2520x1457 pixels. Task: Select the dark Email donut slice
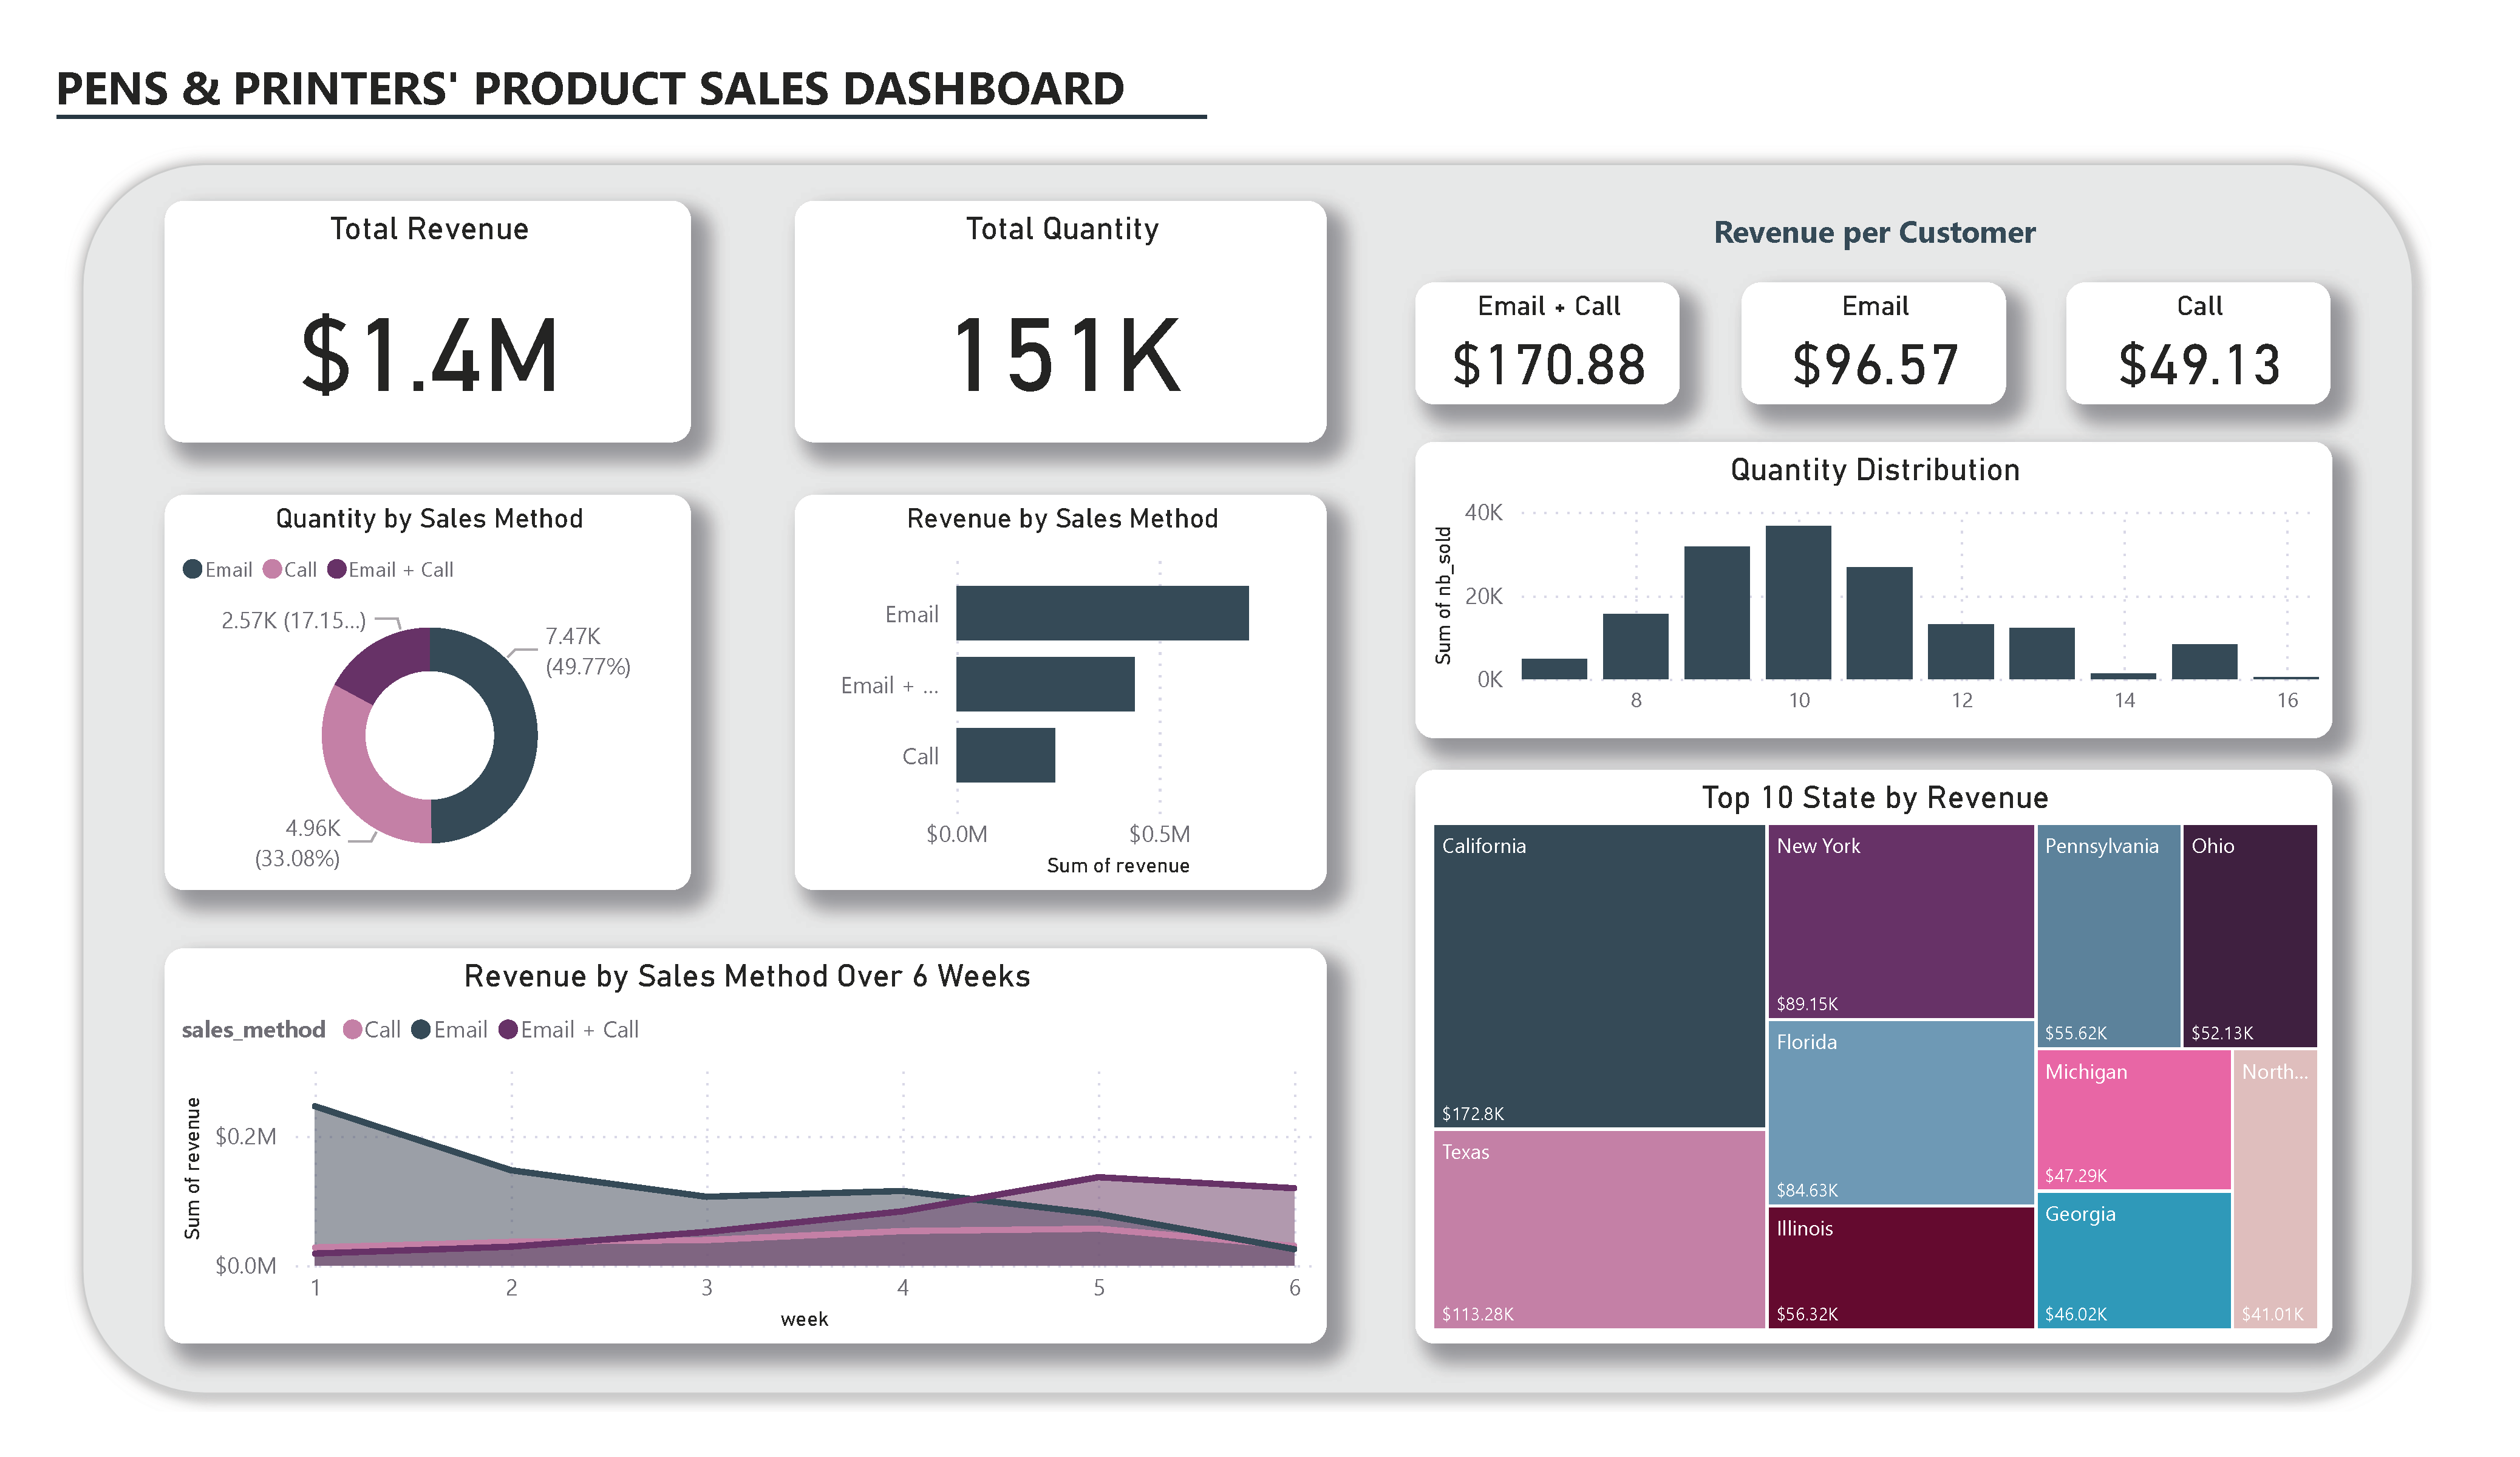pyautogui.click(x=515, y=737)
